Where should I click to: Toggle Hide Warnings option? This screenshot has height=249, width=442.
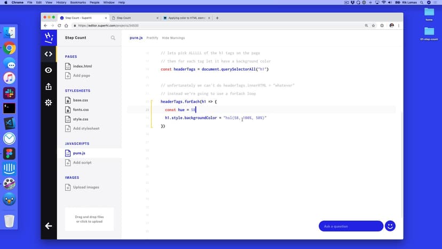[x=173, y=38]
